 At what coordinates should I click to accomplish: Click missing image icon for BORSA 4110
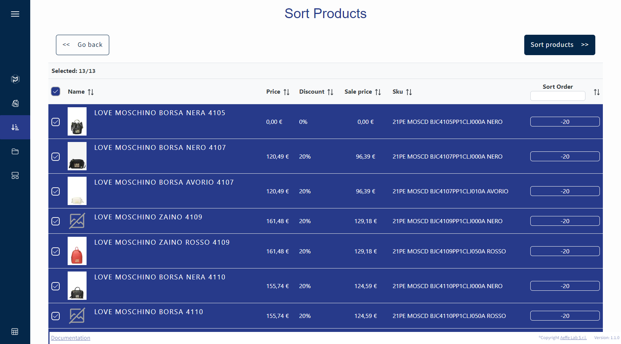click(x=77, y=316)
